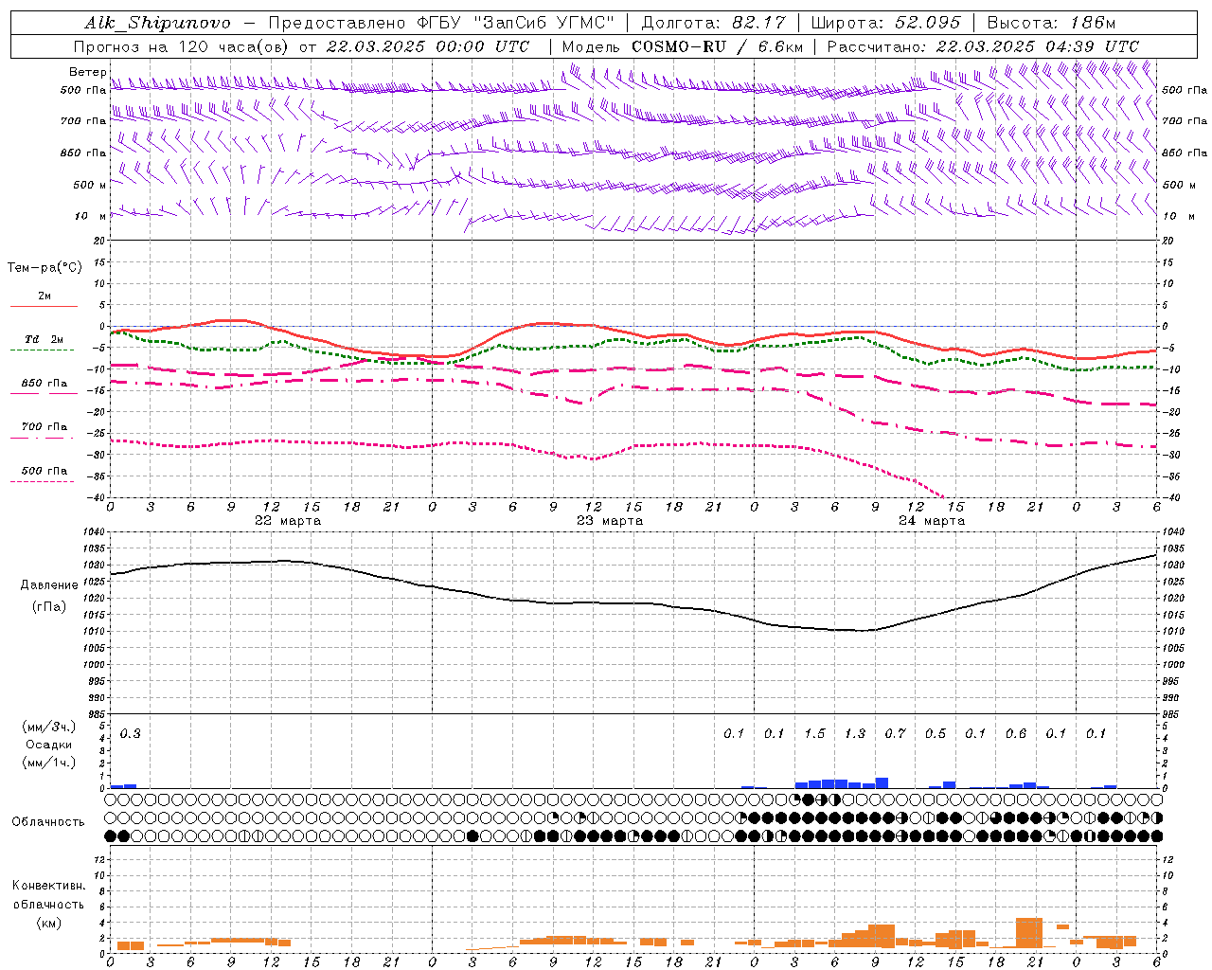
Task: Click the tallest blue precipitation bar
Action: coord(882,783)
